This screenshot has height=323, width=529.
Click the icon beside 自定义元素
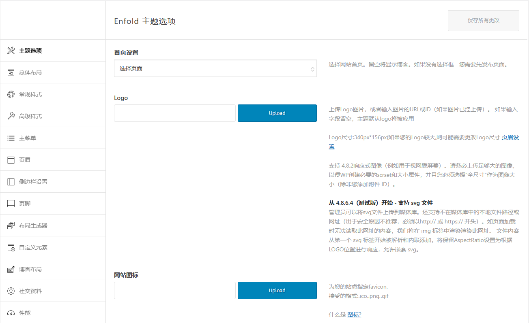tap(11, 247)
